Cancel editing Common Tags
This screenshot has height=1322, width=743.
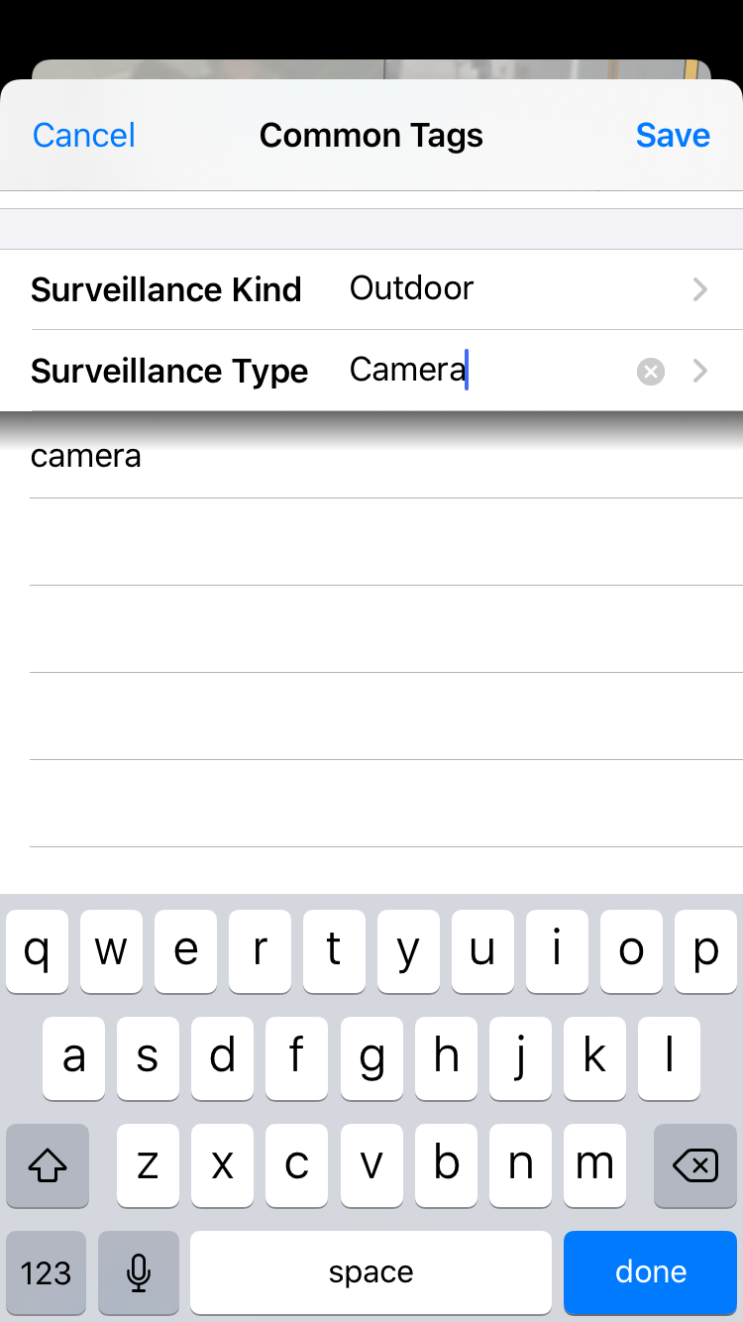pyautogui.click(x=84, y=135)
